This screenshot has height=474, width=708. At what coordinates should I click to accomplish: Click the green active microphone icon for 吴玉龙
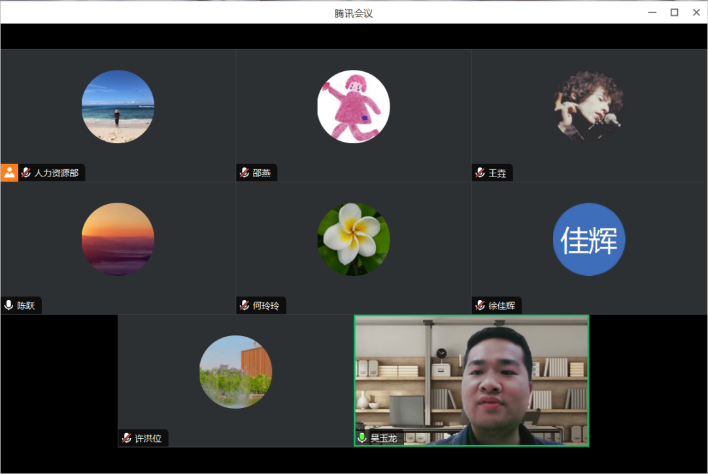[362, 438]
